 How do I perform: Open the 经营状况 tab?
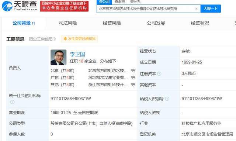tap(200, 23)
